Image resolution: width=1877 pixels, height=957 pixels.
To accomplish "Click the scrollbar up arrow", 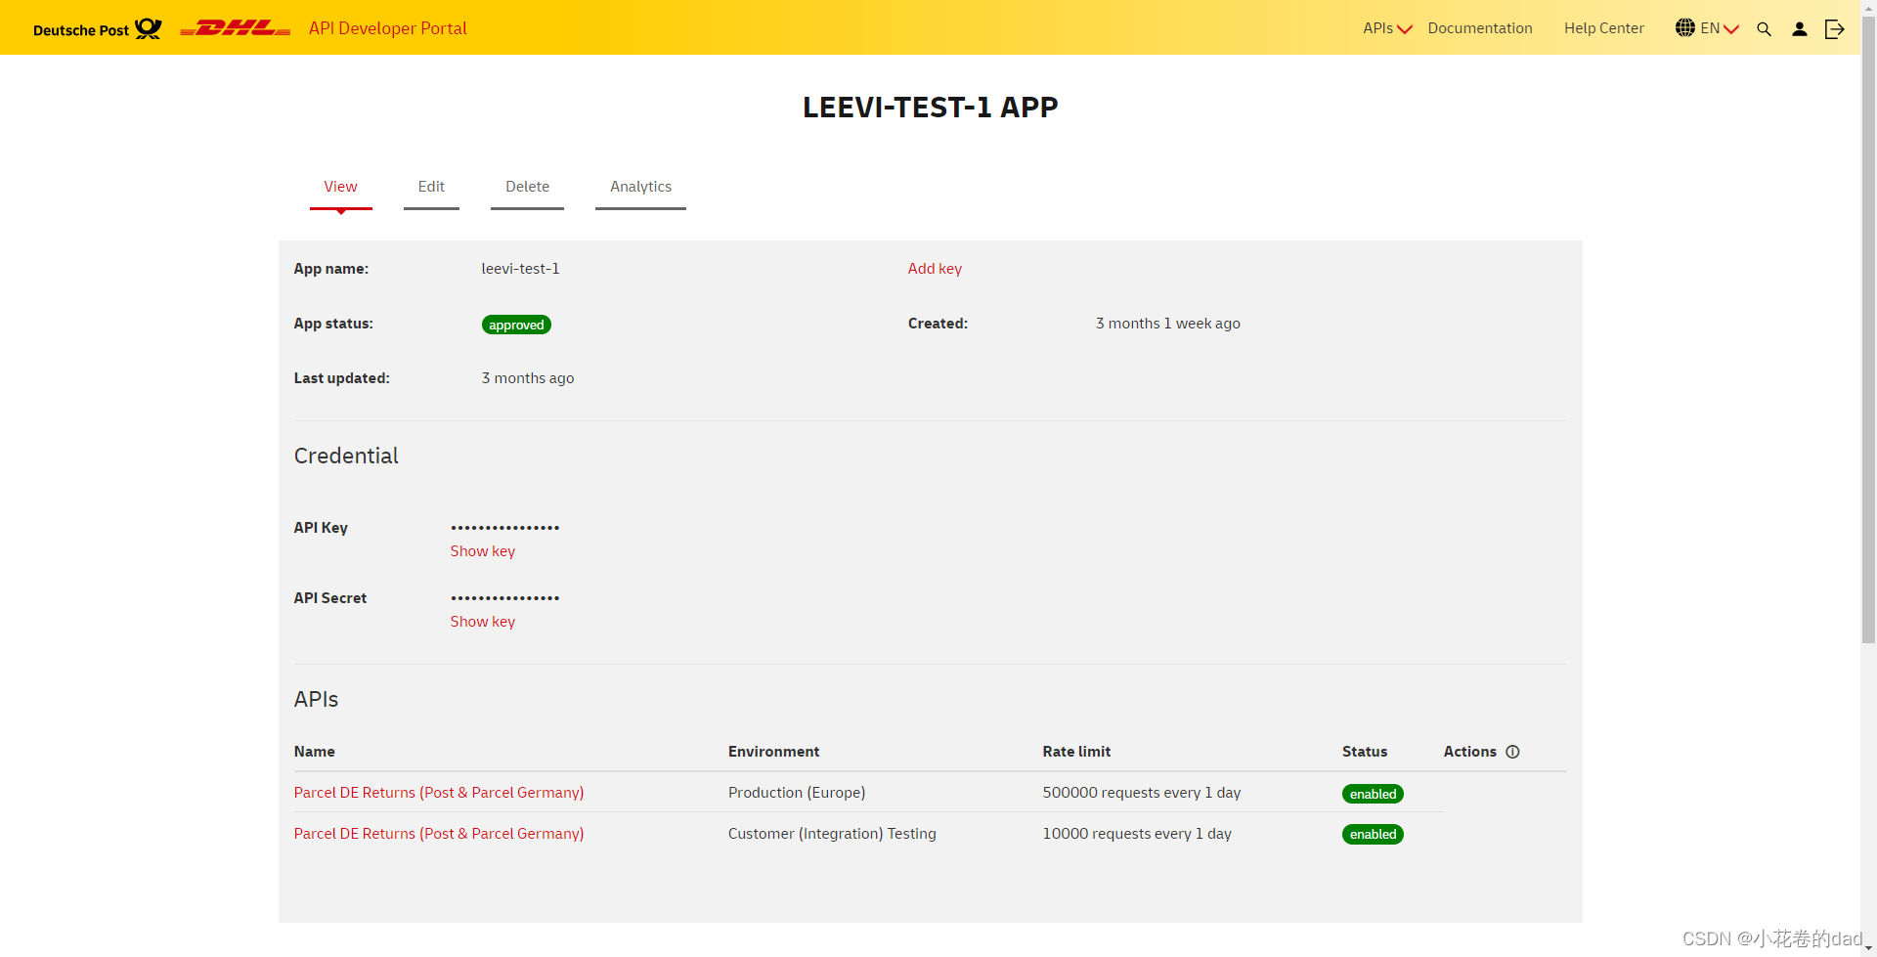I will 1868,7.
